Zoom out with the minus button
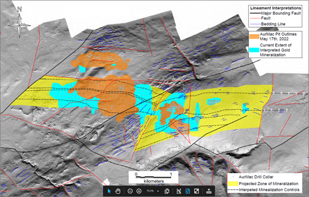 point(130,191)
